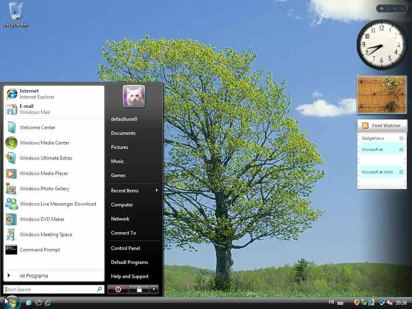
Task: Click Windows Live Messenger Download
Action: click(x=54, y=204)
